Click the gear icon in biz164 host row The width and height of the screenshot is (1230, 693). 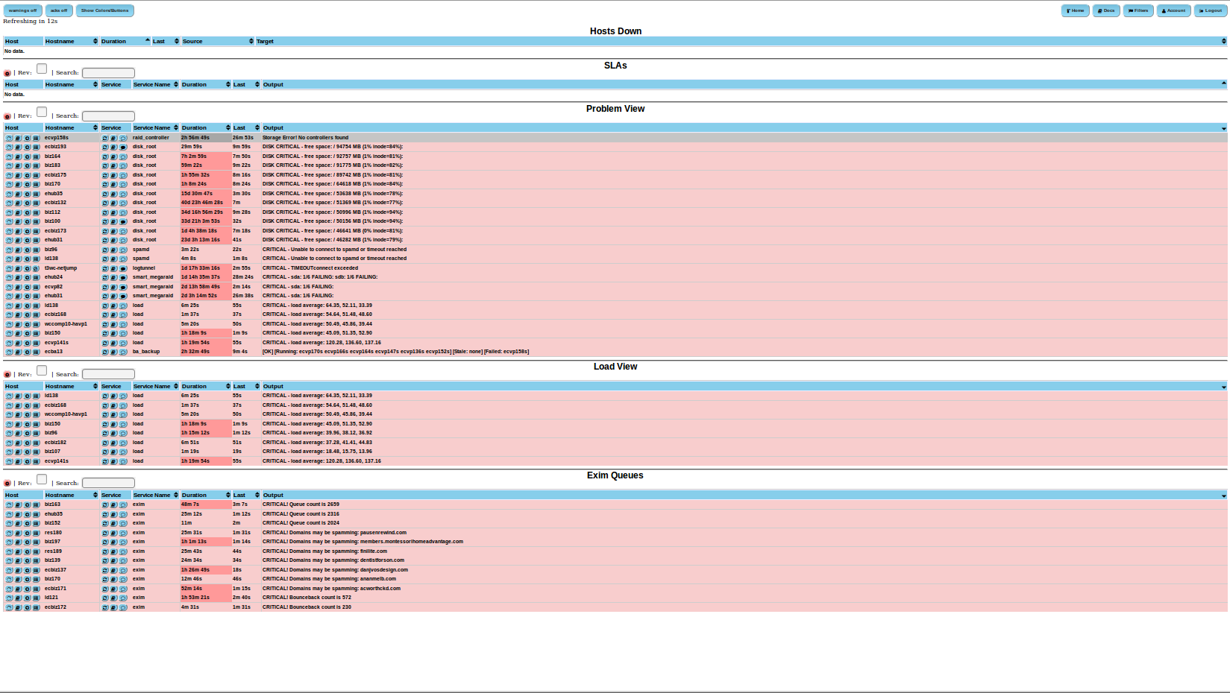click(x=27, y=156)
